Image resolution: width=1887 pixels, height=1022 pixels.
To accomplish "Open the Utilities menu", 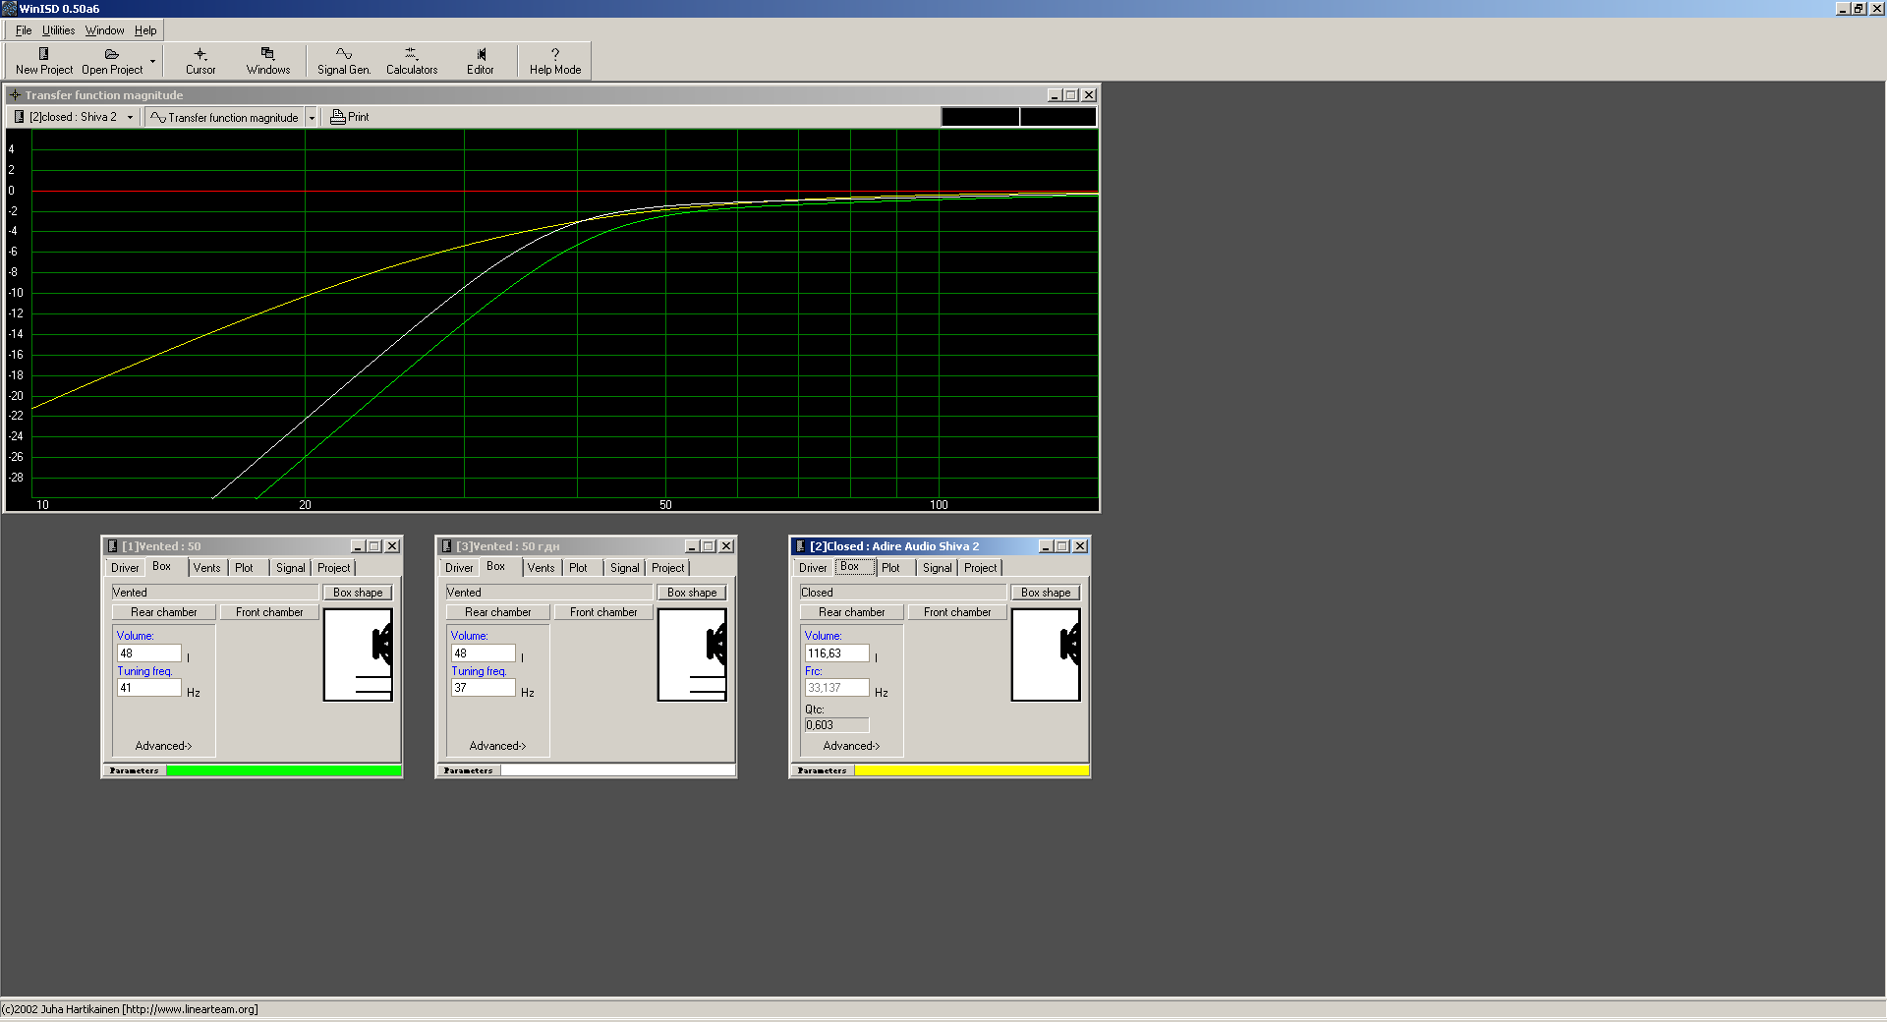I will pyautogui.click(x=58, y=30).
